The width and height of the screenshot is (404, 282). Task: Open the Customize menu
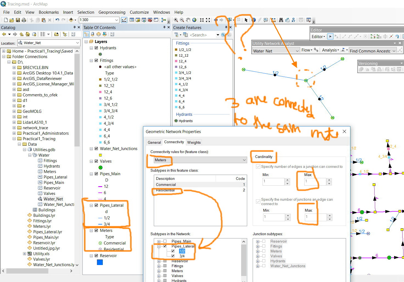[139, 12]
